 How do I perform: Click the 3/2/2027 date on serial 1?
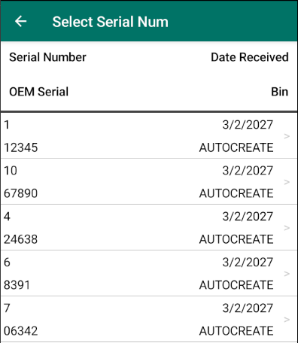pyautogui.click(x=248, y=125)
